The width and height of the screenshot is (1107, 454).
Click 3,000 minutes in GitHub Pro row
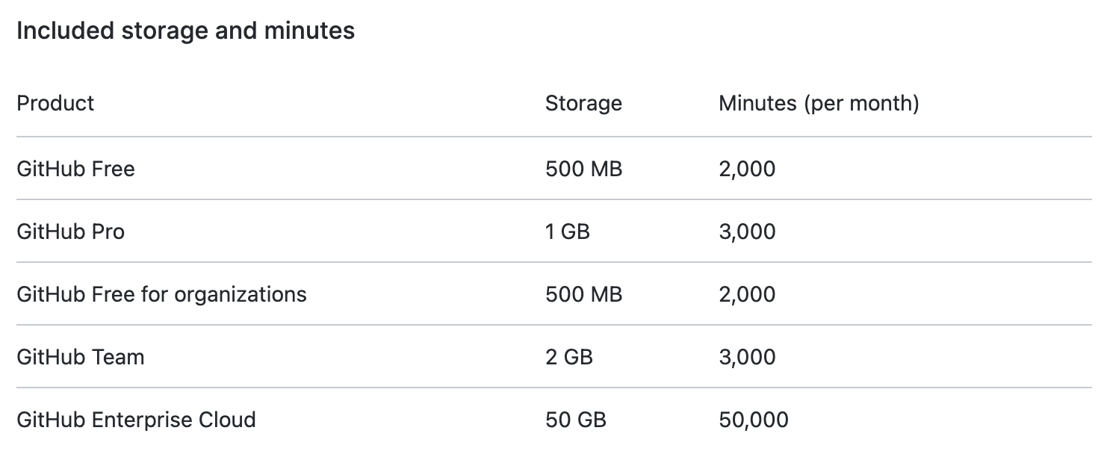tap(746, 231)
